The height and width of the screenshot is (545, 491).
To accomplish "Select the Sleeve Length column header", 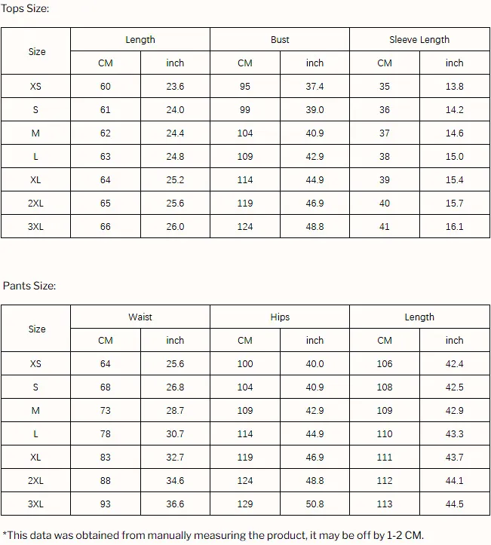I will 419,40.
